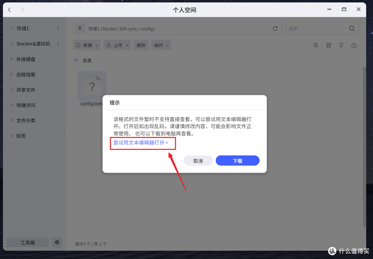373x259 pixels.
Task: Open the 操作 dropdown menu
Action: [x=161, y=45]
